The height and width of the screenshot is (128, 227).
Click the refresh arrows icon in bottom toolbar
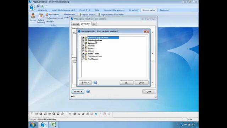click(62, 114)
